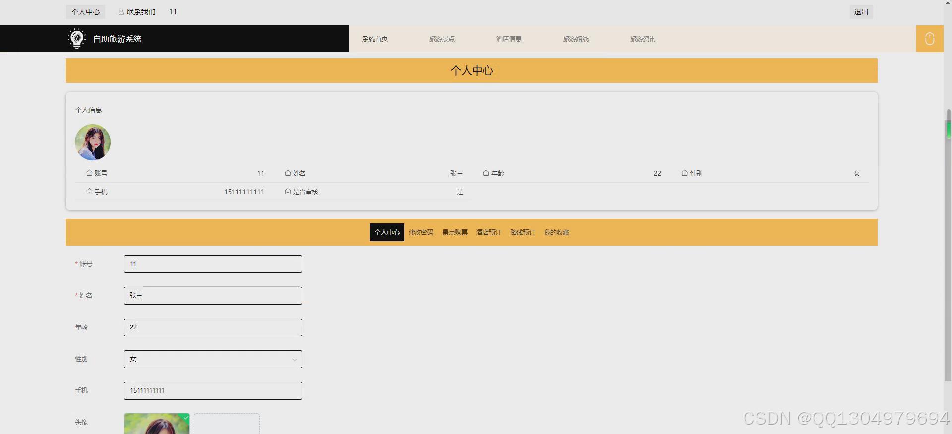Switch to 我的收藏 tab
This screenshot has width=952, height=434.
click(x=556, y=232)
